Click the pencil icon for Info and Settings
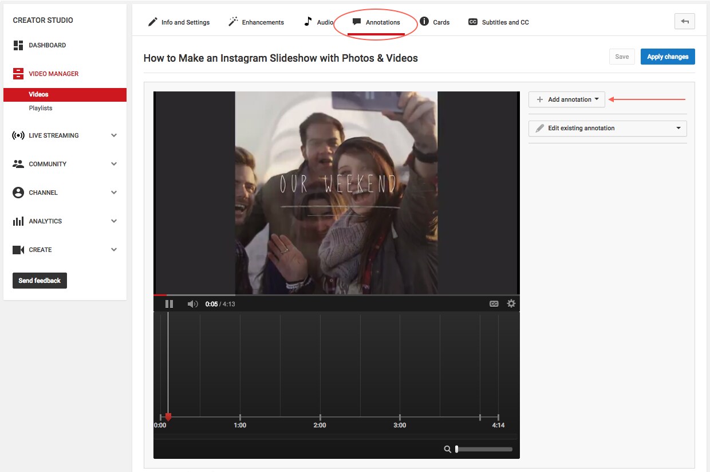 (152, 22)
